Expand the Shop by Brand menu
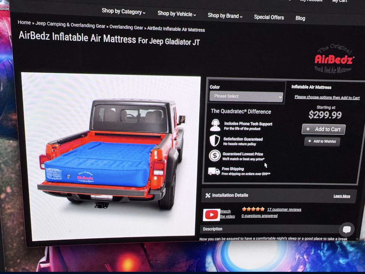This screenshot has height=274, width=365. point(225,16)
